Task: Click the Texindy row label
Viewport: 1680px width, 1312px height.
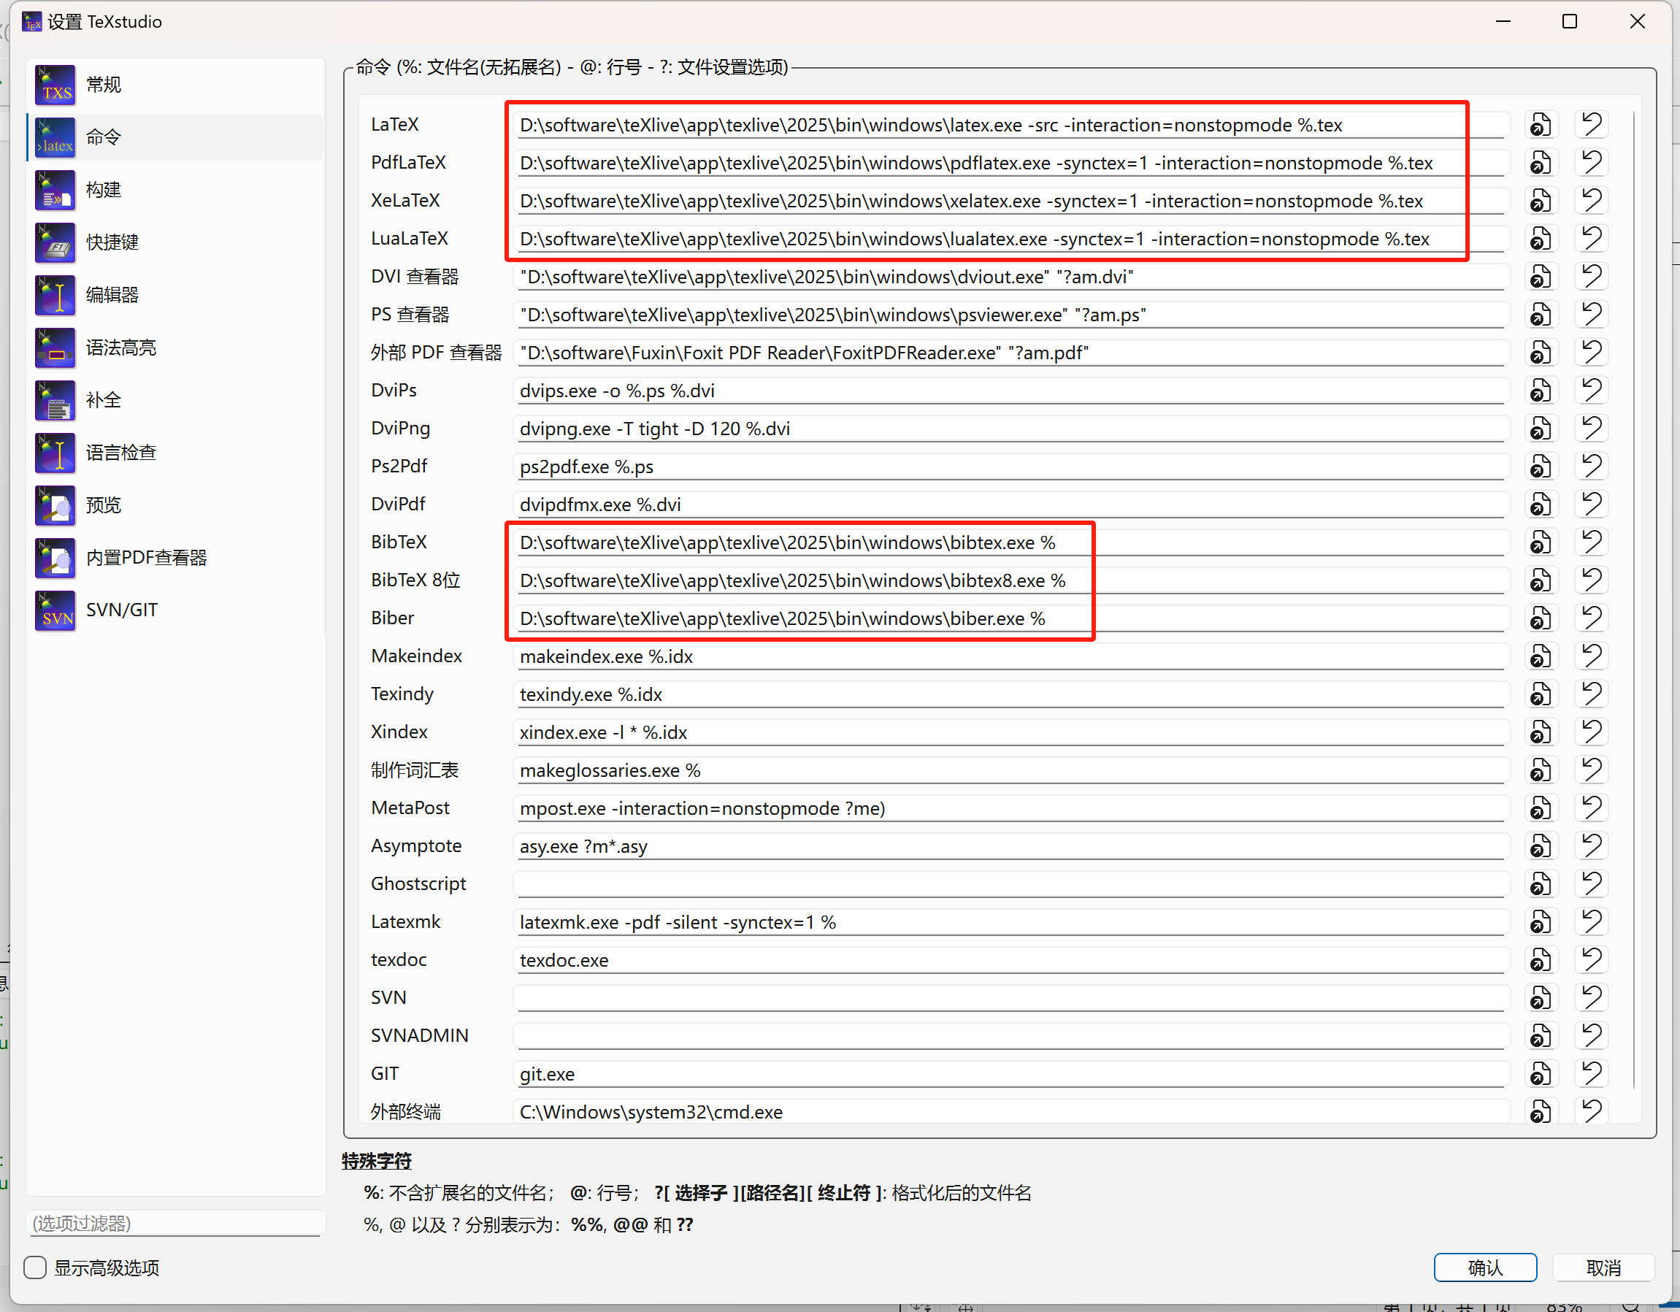Action: (x=402, y=694)
